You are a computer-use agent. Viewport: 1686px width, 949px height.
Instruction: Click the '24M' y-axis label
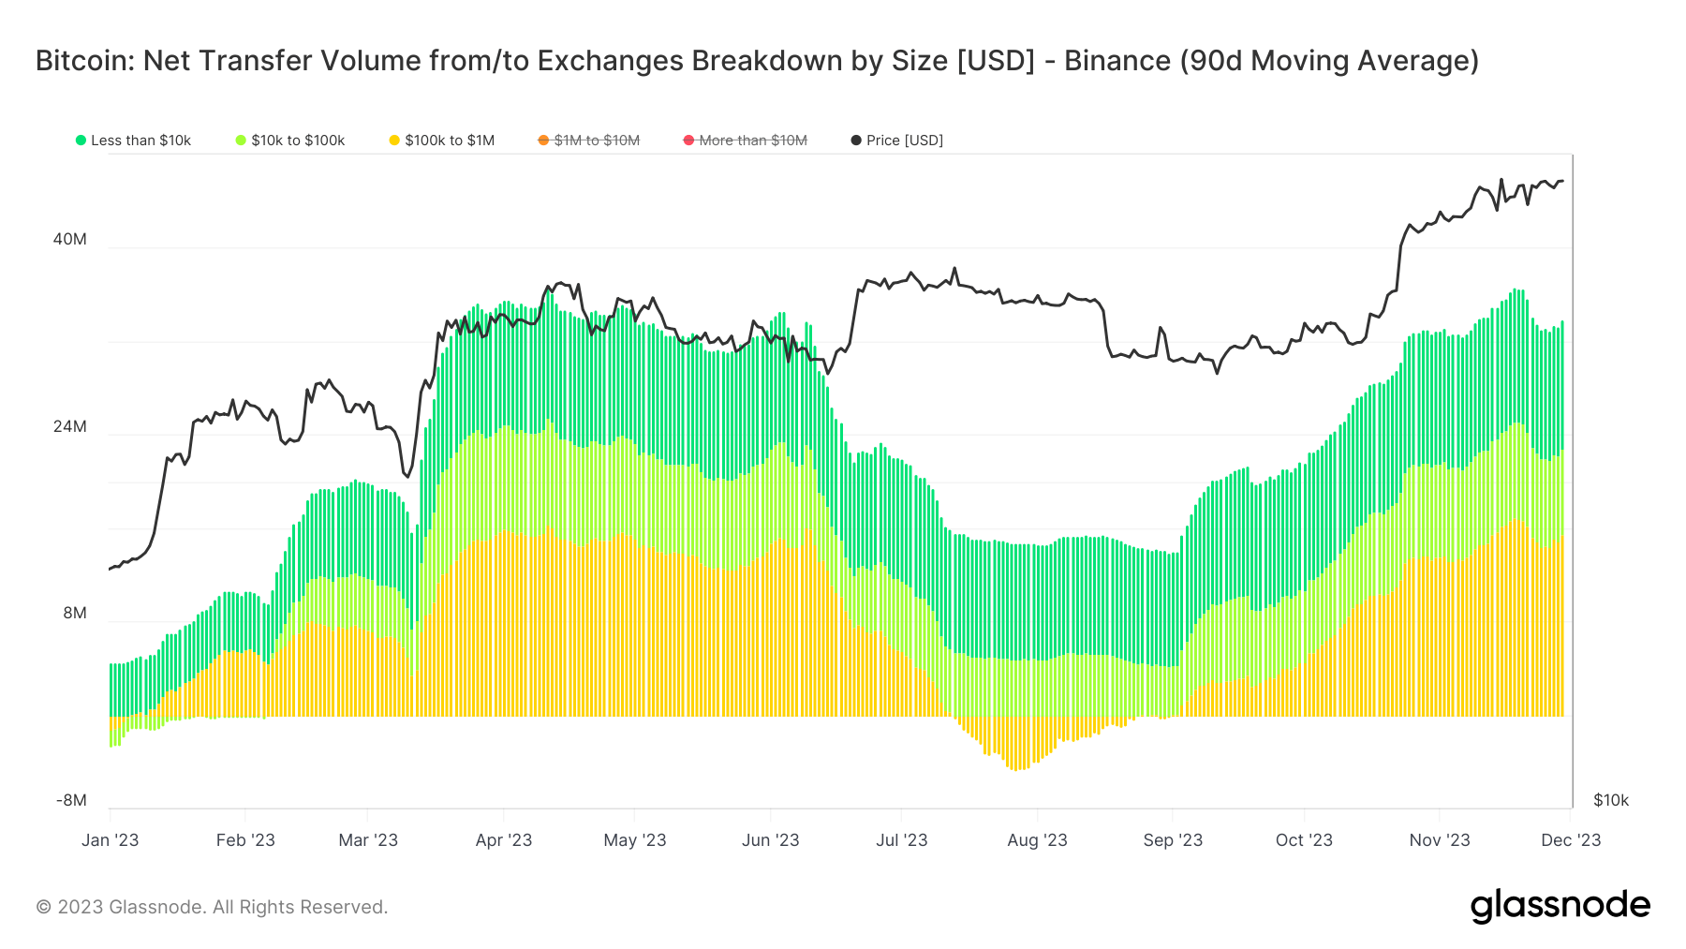[x=69, y=426]
